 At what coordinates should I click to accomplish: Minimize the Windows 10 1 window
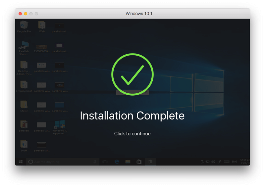point(26,14)
